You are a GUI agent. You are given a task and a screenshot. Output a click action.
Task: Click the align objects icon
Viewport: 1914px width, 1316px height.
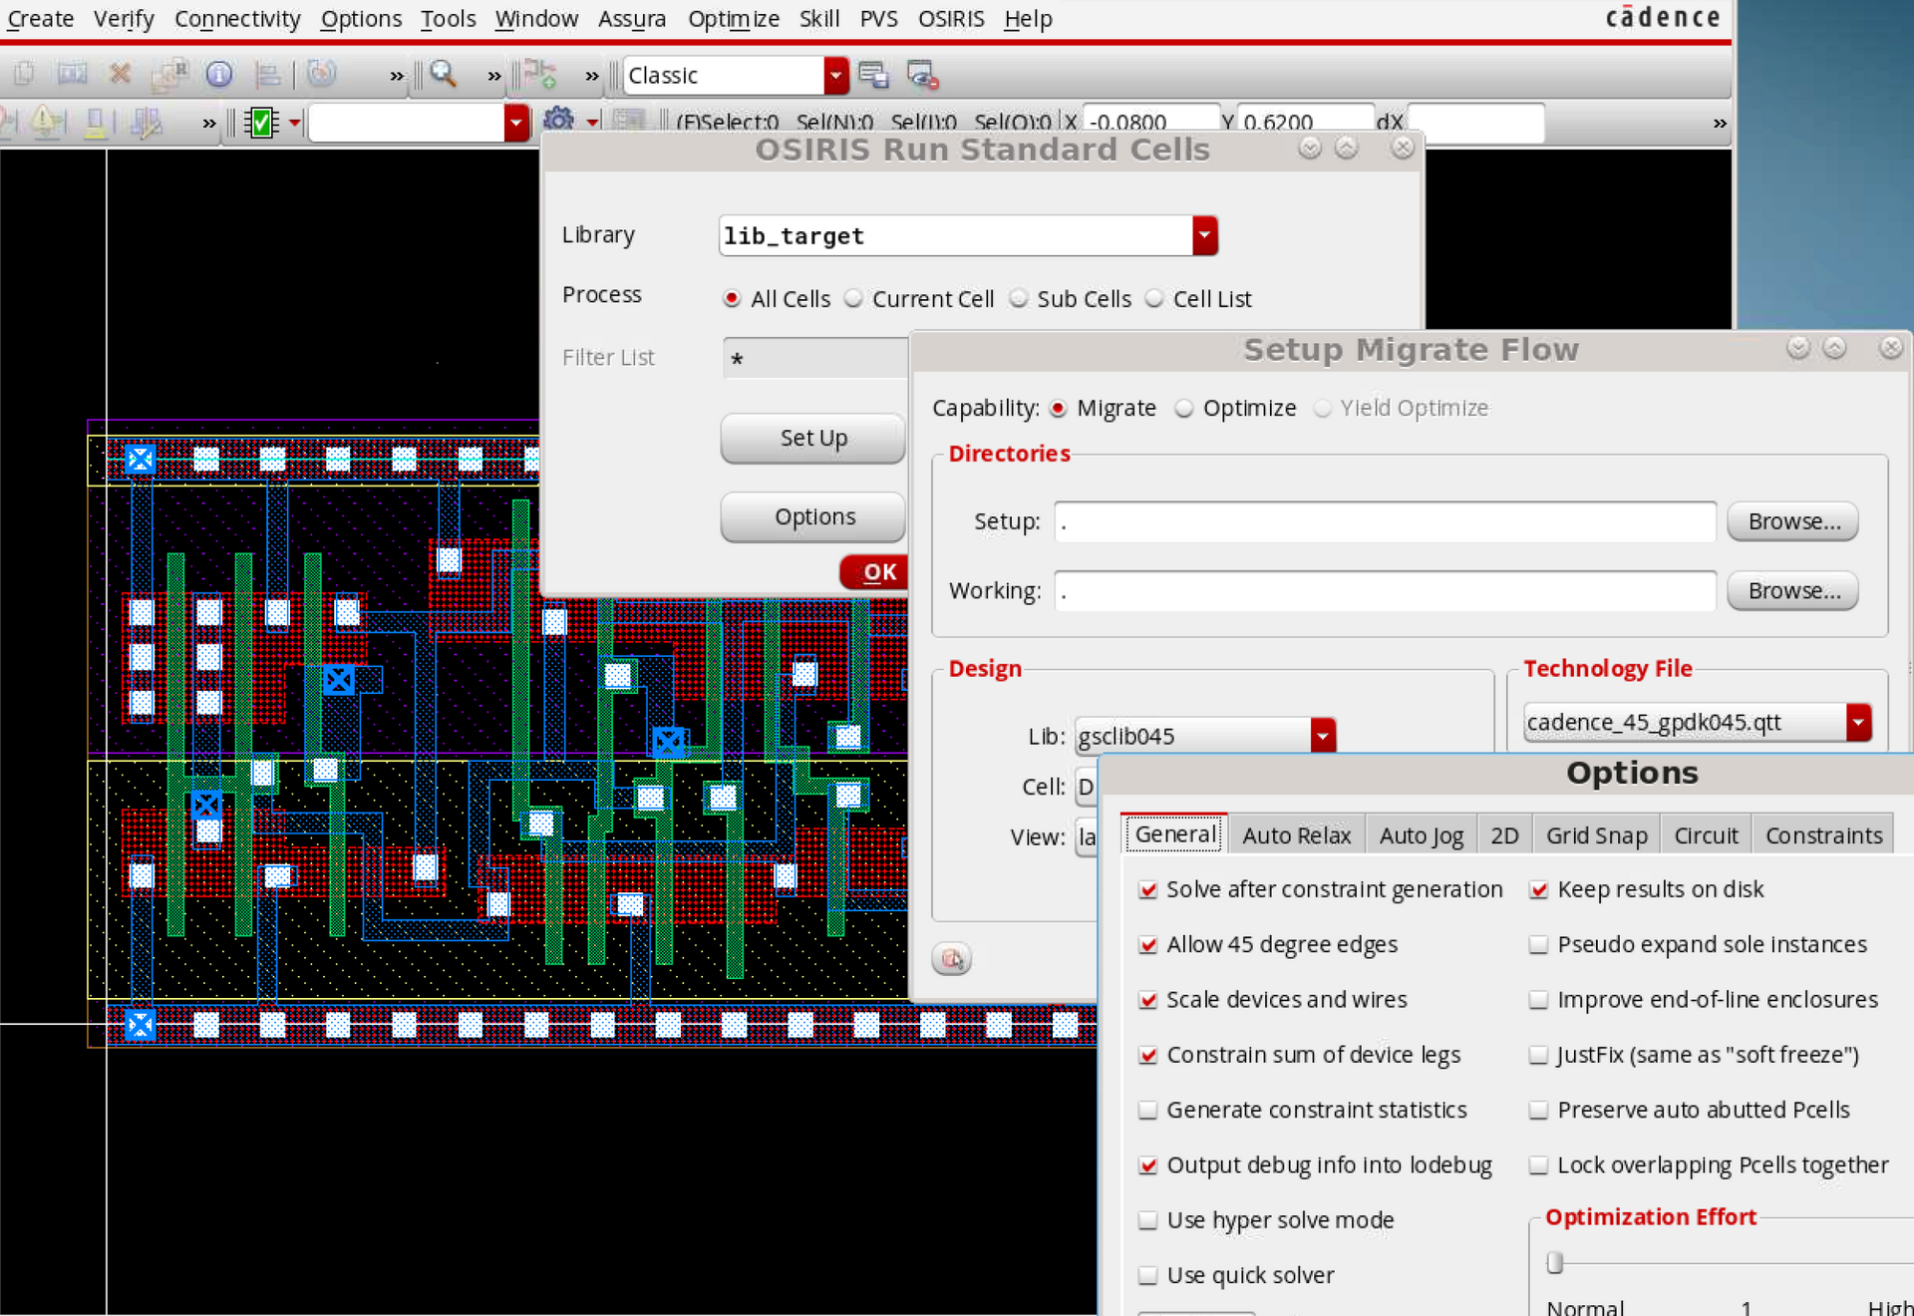coord(267,74)
